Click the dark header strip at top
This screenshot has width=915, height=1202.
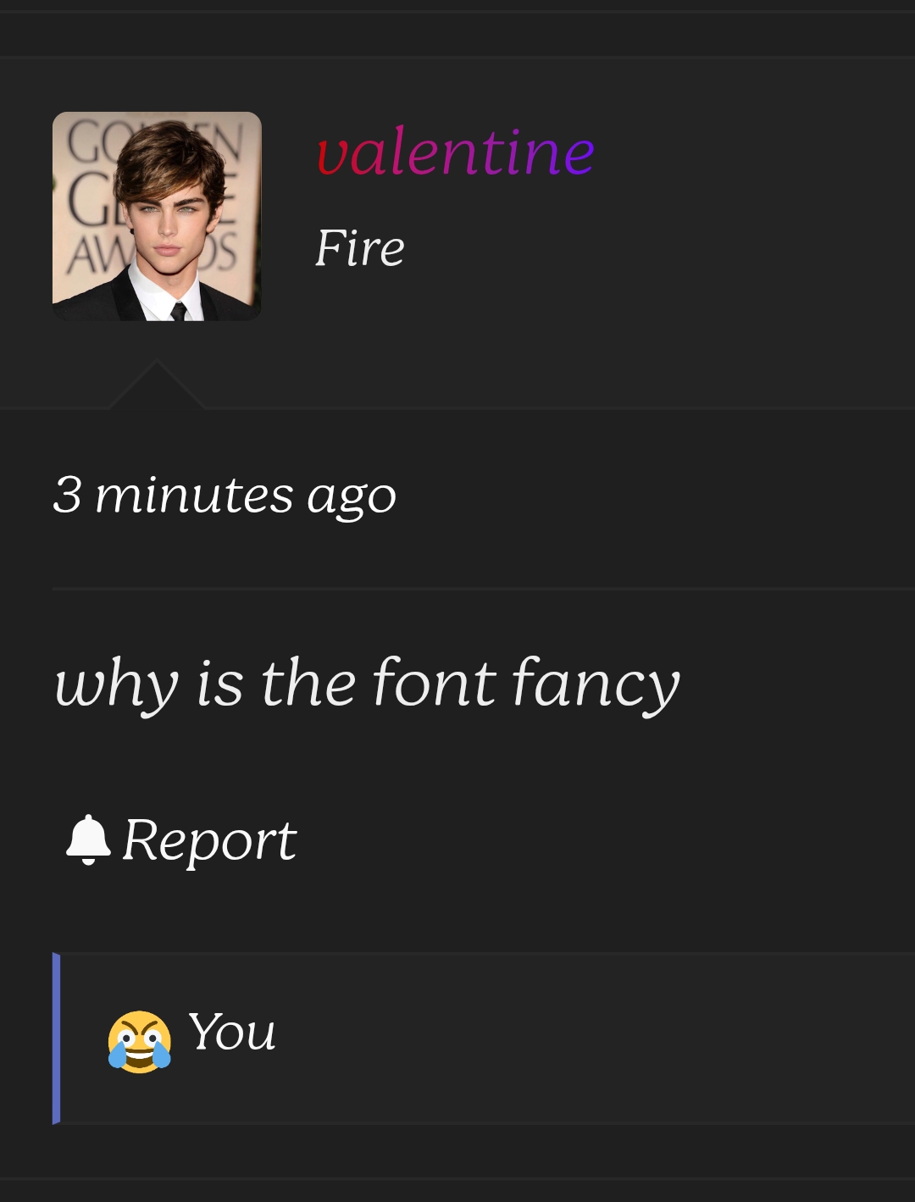(457, 34)
